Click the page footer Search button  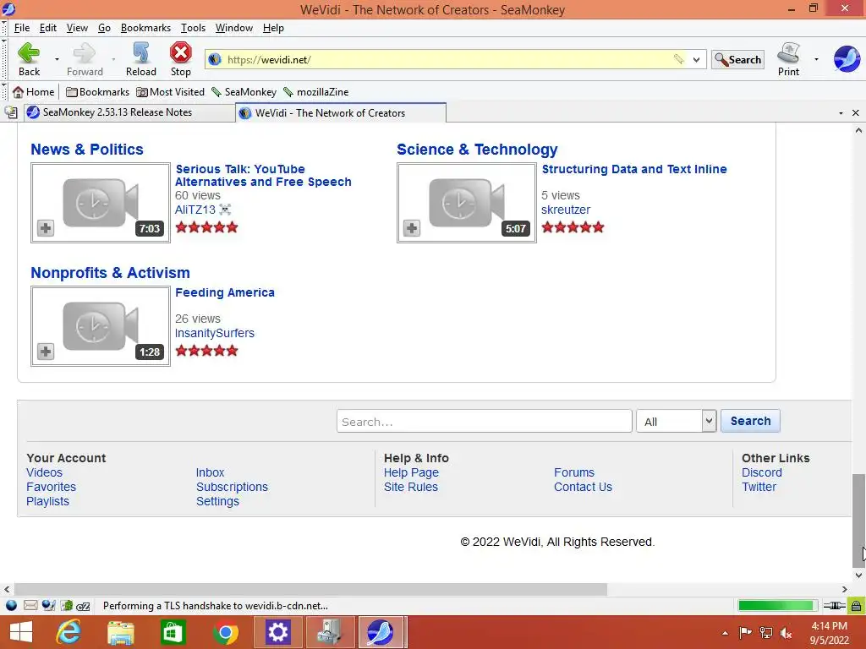coord(750,421)
